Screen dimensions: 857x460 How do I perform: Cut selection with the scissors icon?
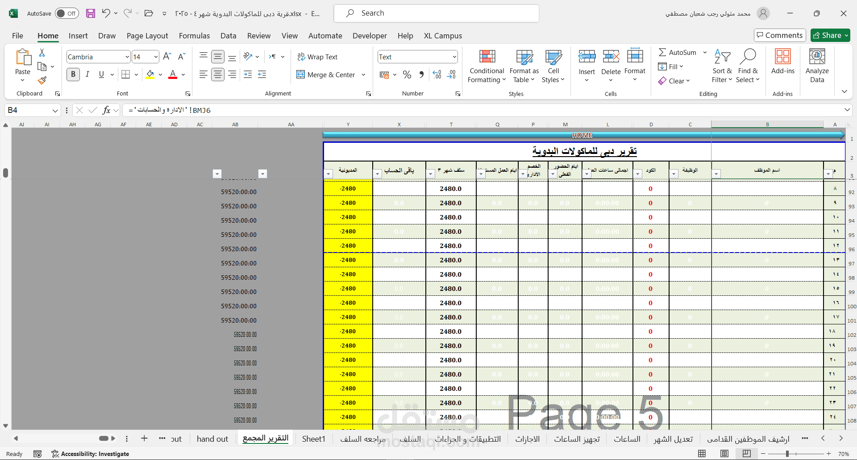coord(42,53)
